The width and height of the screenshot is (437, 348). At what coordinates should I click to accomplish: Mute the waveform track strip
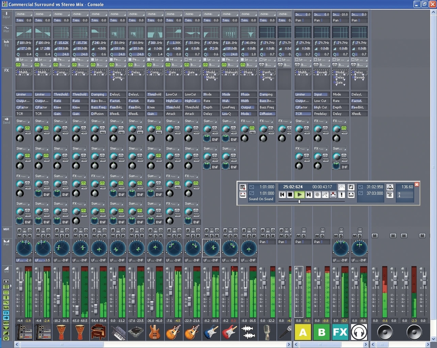point(244,236)
